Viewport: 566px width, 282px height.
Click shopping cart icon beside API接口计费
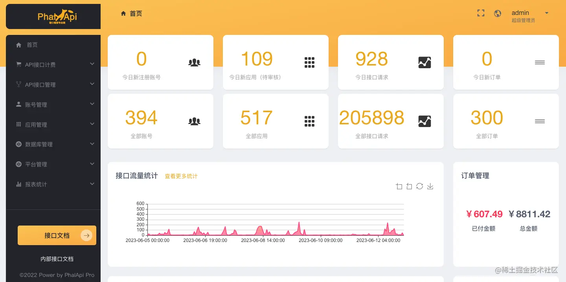18,64
